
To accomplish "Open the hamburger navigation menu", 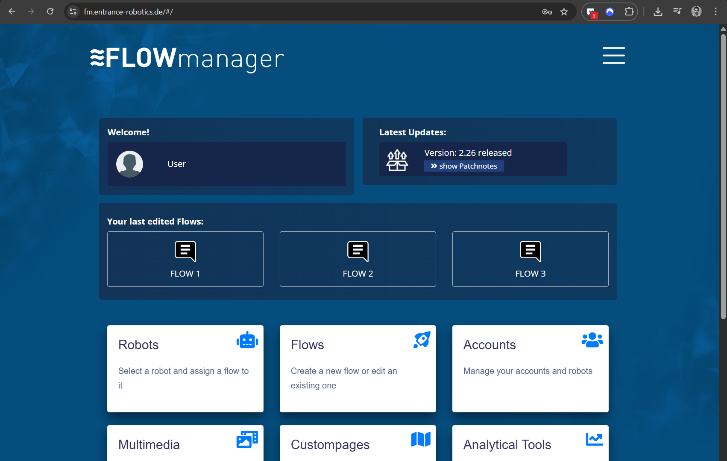I will [613, 55].
